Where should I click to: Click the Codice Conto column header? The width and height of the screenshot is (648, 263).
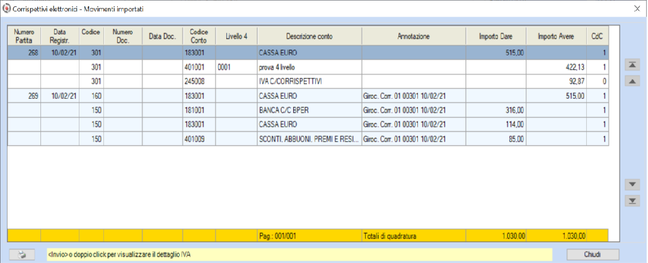[x=199, y=36]
